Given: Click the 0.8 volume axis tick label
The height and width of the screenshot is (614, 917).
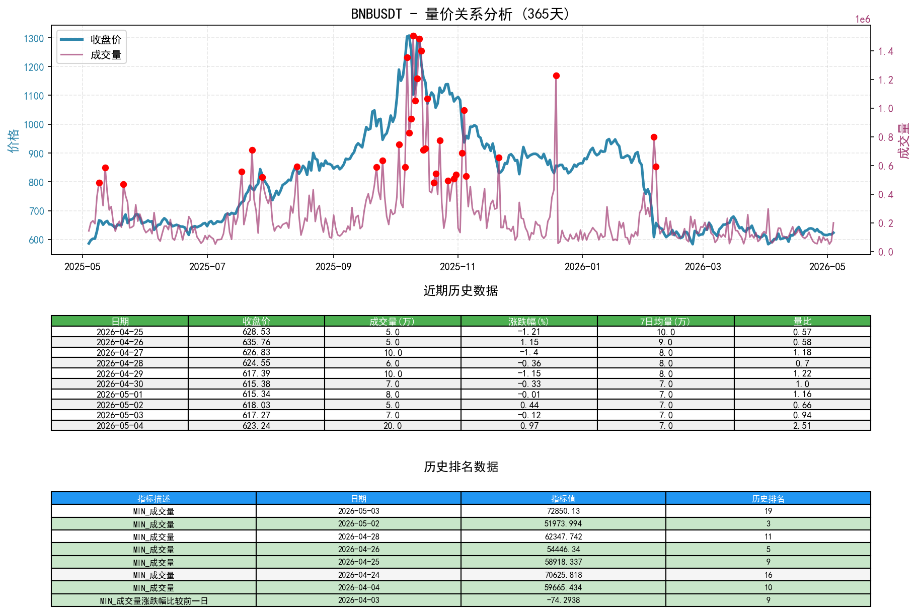Looking at the screenshot, I should (886, 137).
